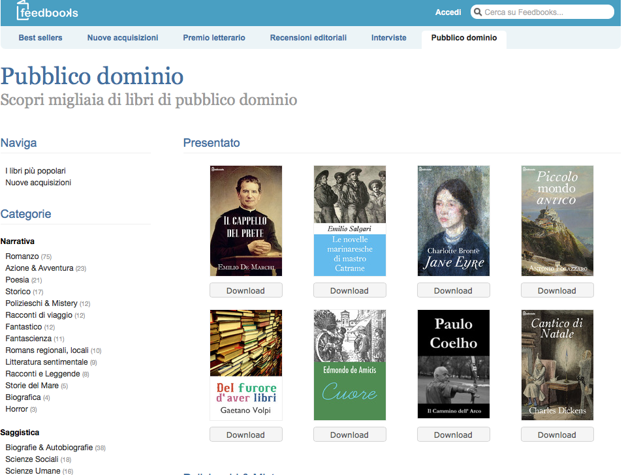Viewport: 626px width, 475px height.
Task: Open the Accedi login link
Action: pyautogui.click(x=448, y=12)
